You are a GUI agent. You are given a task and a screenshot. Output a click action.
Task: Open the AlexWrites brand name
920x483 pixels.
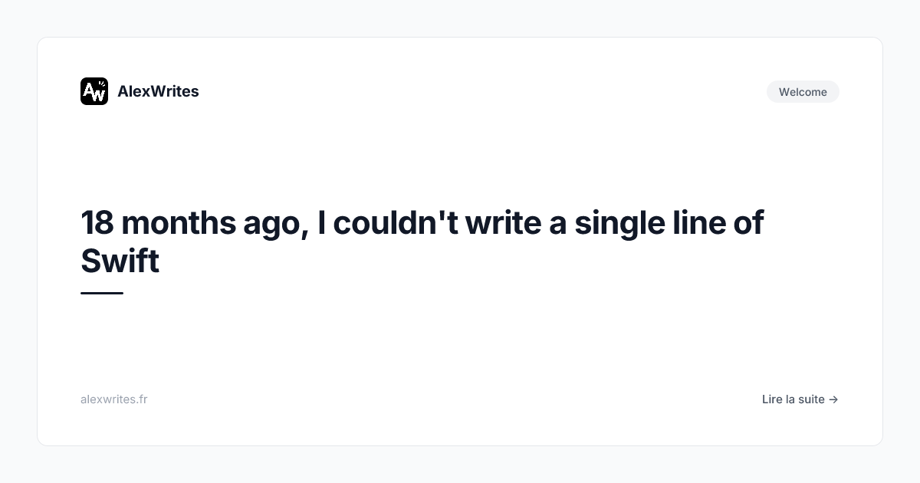point(158,91)
